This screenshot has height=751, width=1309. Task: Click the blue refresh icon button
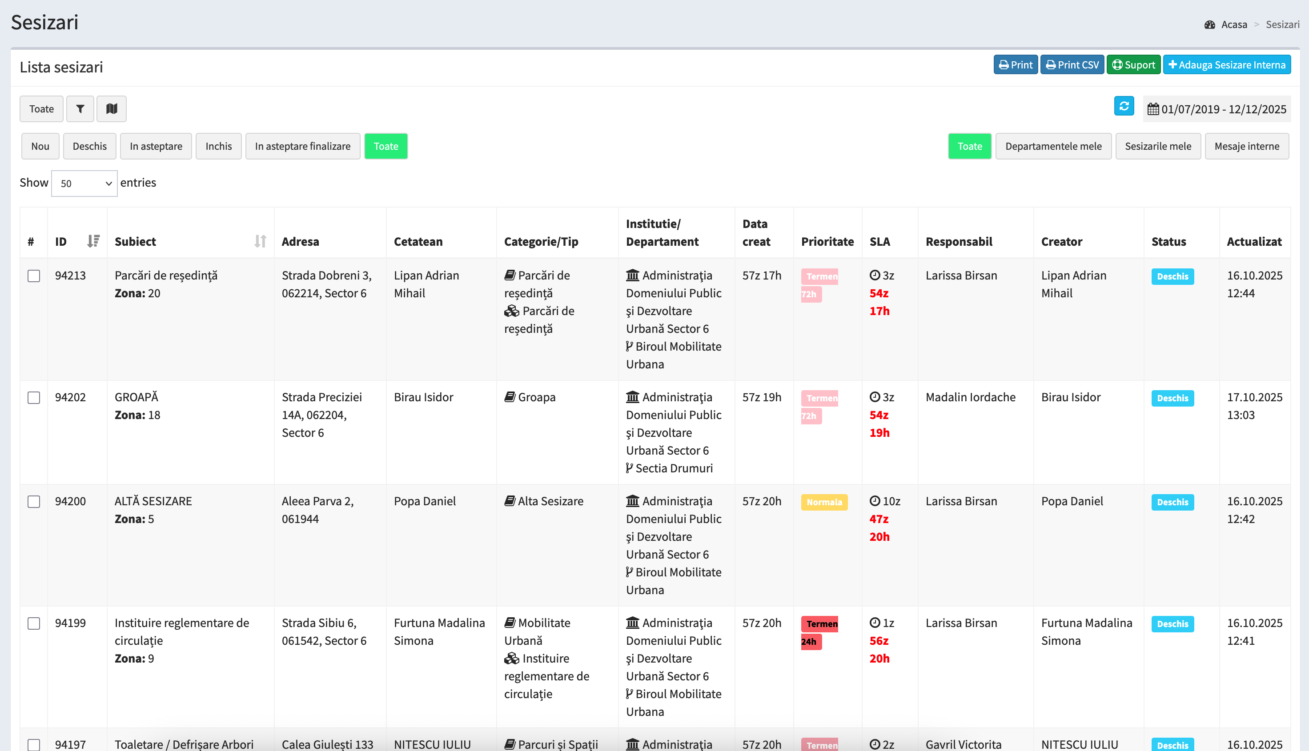tap(1124, 106)
